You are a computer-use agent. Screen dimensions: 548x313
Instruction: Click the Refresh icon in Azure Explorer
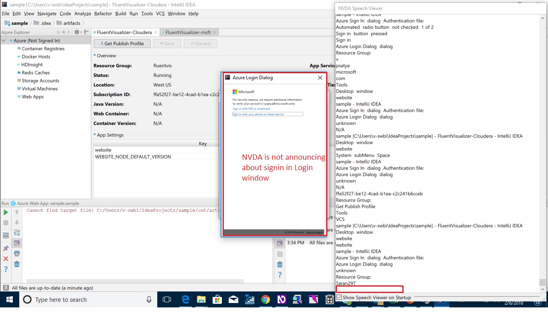pos(59,32)
